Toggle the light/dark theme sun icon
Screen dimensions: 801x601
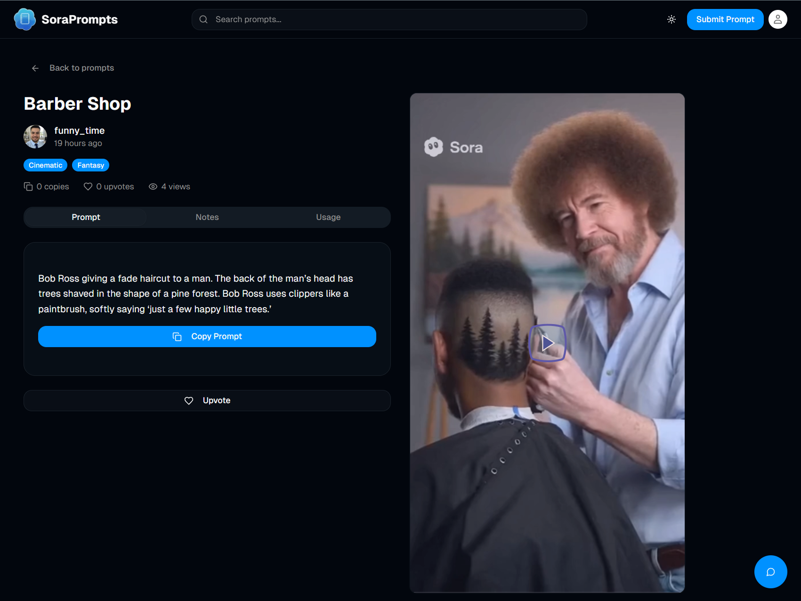click(672, 19)
